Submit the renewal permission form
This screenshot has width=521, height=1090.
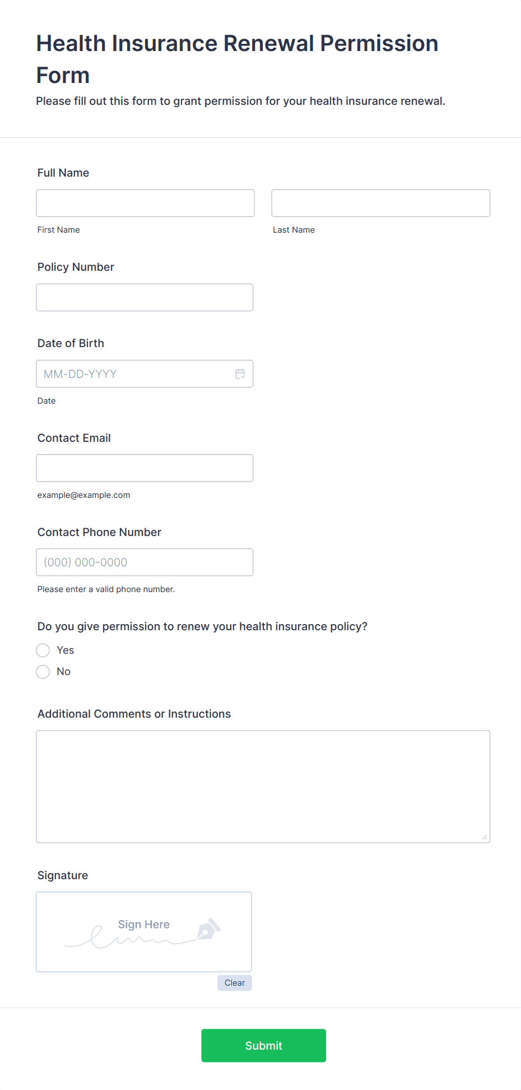click(x=263, y=1045)
